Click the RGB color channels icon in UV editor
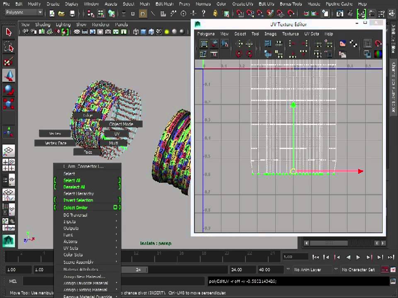Image resolution: width=398 pixels, height=298 pixels. (378, 54)
